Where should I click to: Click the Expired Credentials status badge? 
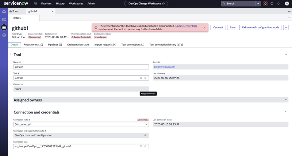(81, 37)
